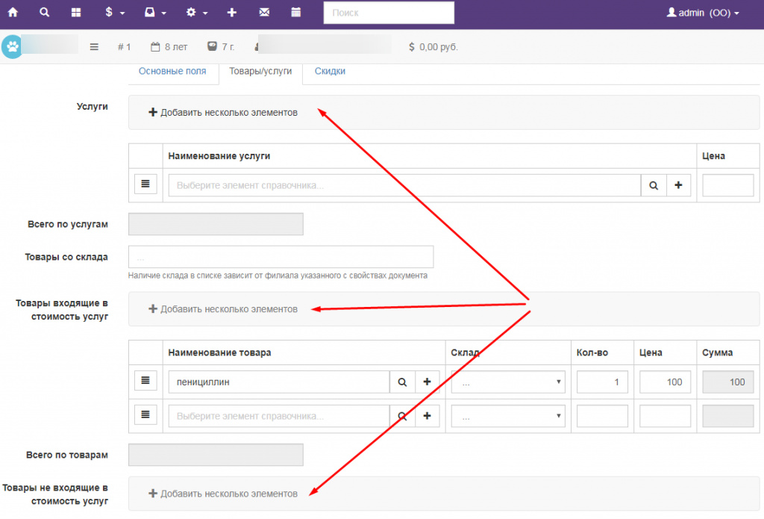Open the dollar finance dropdown

[115, 12]
